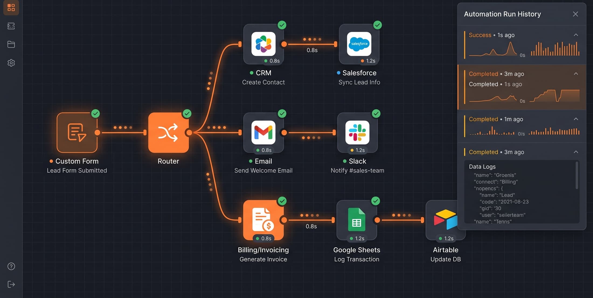The width and height of the screenshot is (593, 298).
Task: Collapse the Success 1s ago run entry
Action: pos(576,35)
